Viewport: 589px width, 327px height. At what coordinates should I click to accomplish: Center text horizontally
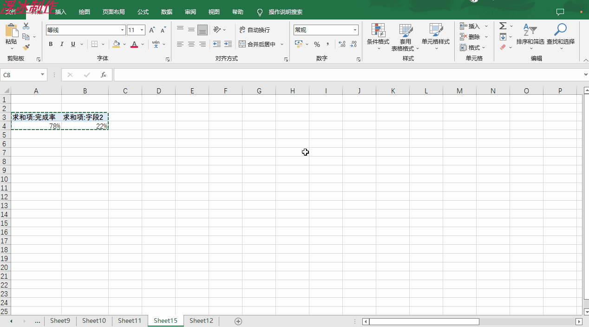(191, 44)
